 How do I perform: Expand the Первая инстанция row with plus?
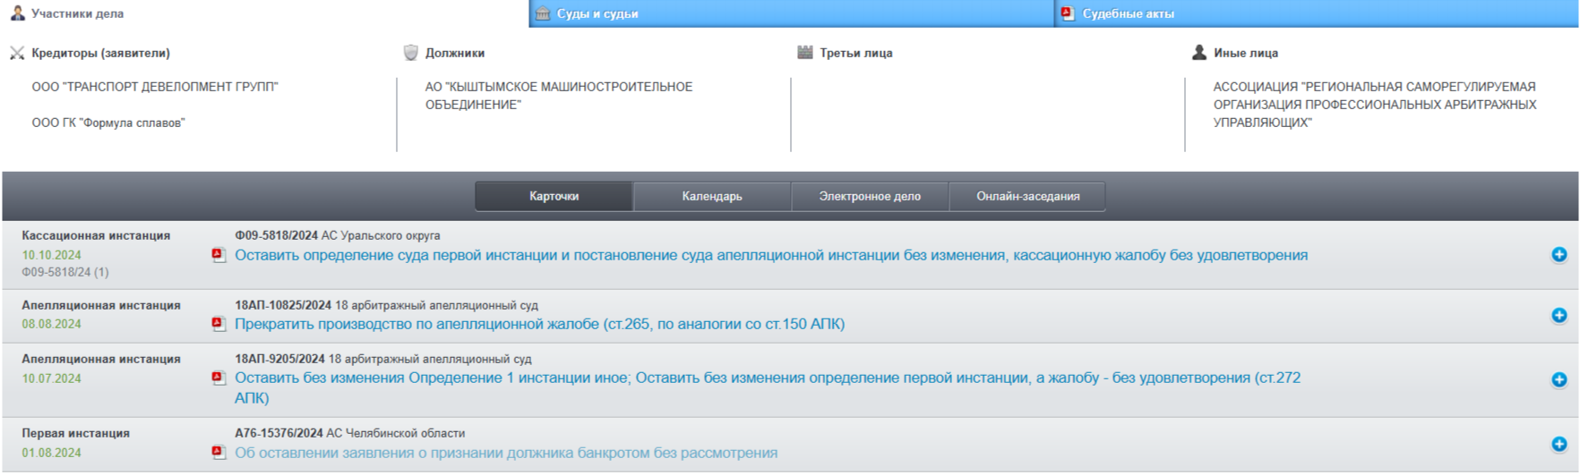click(1559, 445)
